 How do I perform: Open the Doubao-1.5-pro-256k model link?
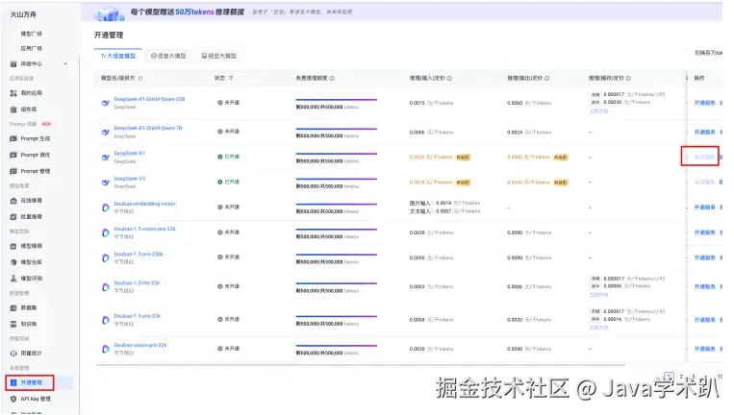tap(139, 255)
